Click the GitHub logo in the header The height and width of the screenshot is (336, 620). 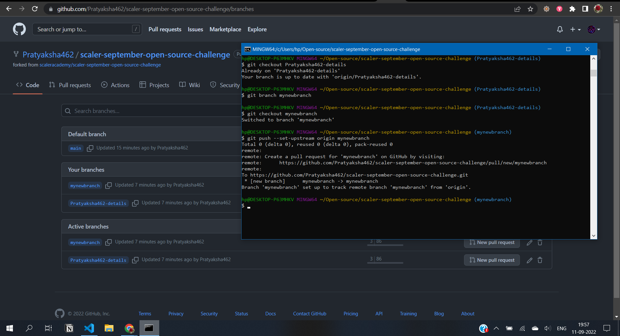pos(19,29)
